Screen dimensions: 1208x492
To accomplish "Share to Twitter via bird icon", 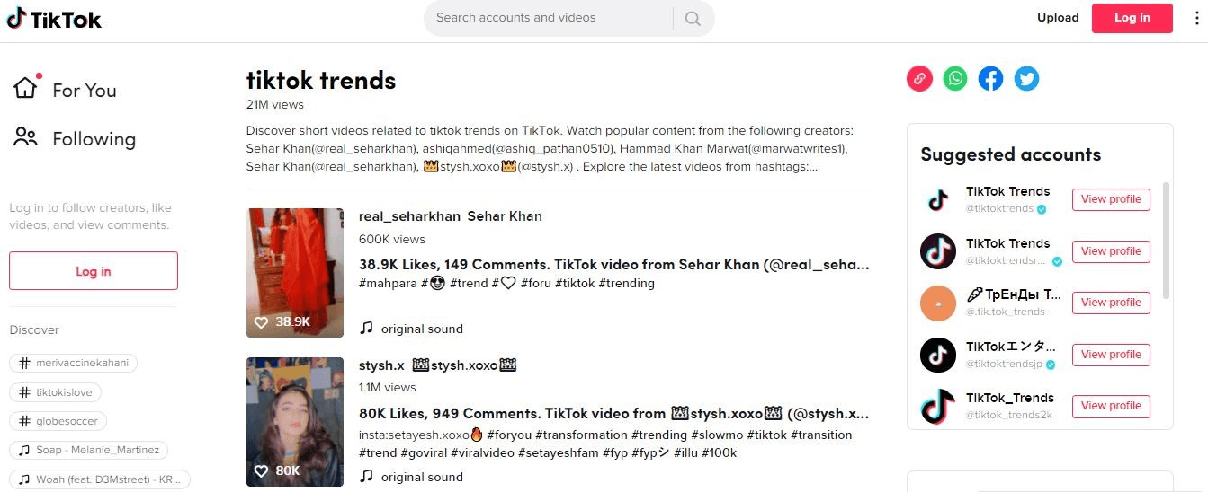I will [1026, 79].
